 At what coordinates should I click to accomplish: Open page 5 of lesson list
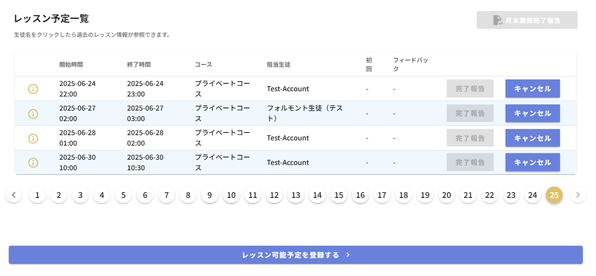point(123,195)
